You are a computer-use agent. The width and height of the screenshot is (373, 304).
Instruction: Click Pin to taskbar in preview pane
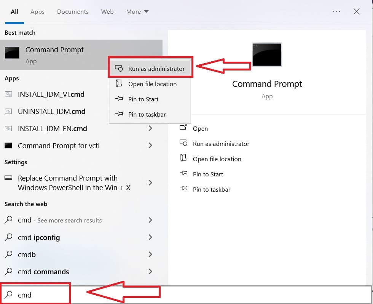pyautogui.click(x=212, y=189)
